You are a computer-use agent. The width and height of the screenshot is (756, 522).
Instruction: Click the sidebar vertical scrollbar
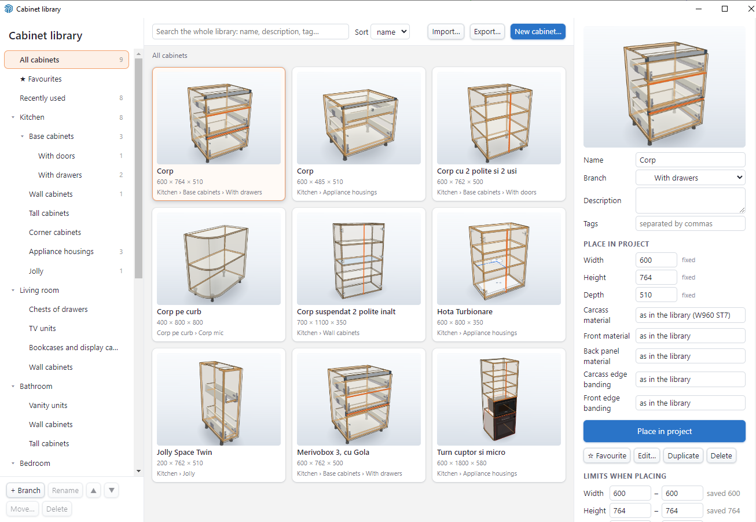(138, 168)
